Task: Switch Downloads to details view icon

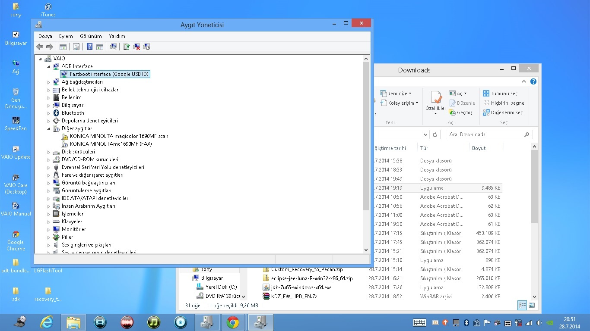Action: (x=522, y=306)
